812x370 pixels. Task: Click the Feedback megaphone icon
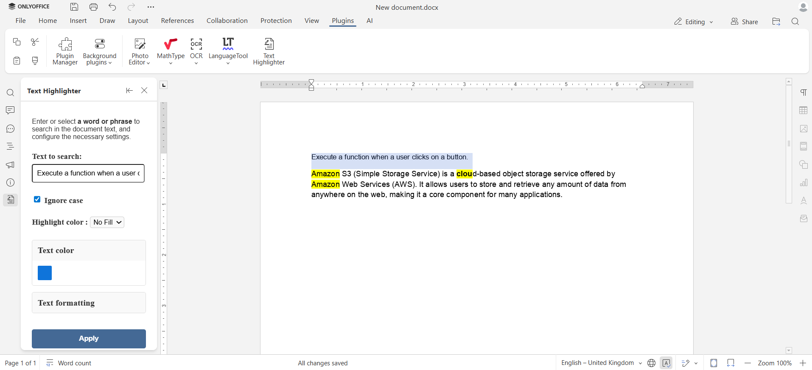click(11, 165)
